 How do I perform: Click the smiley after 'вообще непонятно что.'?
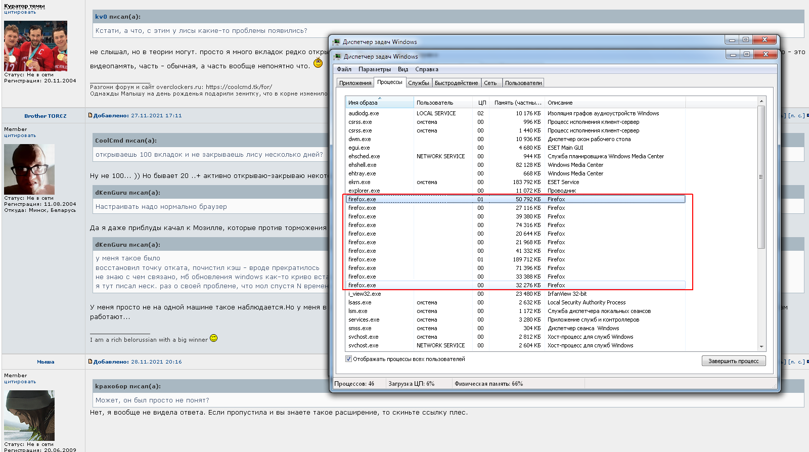[318, 63]
